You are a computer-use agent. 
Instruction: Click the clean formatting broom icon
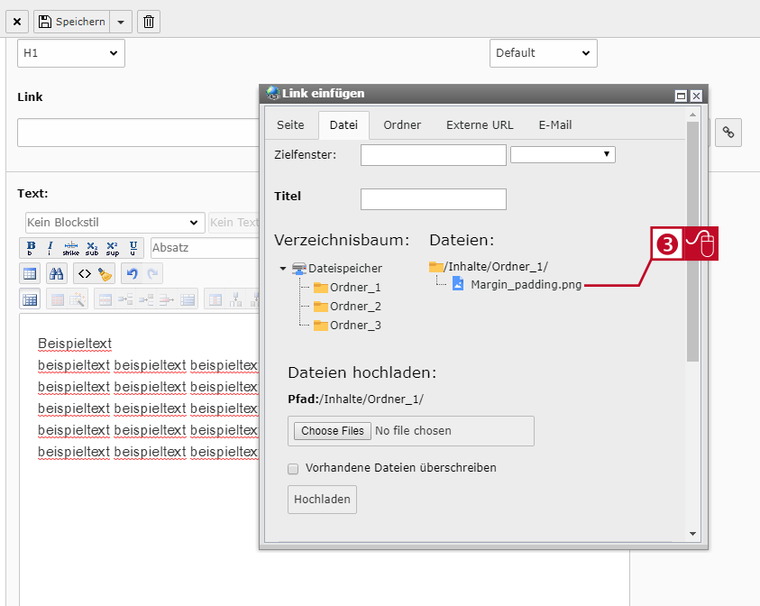click(x=105, y=274)
